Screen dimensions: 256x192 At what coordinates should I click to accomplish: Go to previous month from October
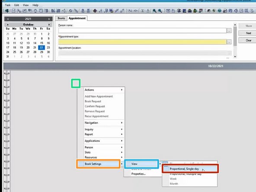[8, 25]
